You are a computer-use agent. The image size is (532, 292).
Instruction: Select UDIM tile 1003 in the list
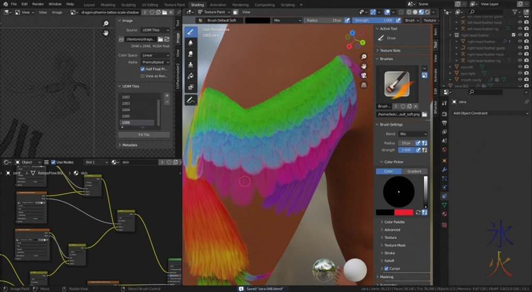[x=126, y=103]
